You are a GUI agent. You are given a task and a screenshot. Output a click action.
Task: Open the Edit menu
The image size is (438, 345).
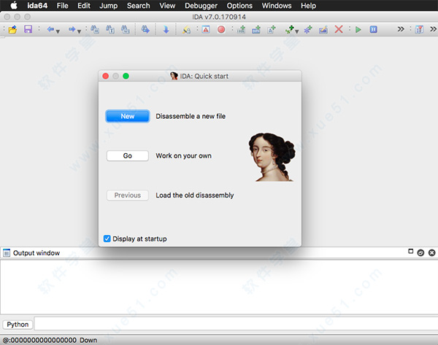coord(84,6)
